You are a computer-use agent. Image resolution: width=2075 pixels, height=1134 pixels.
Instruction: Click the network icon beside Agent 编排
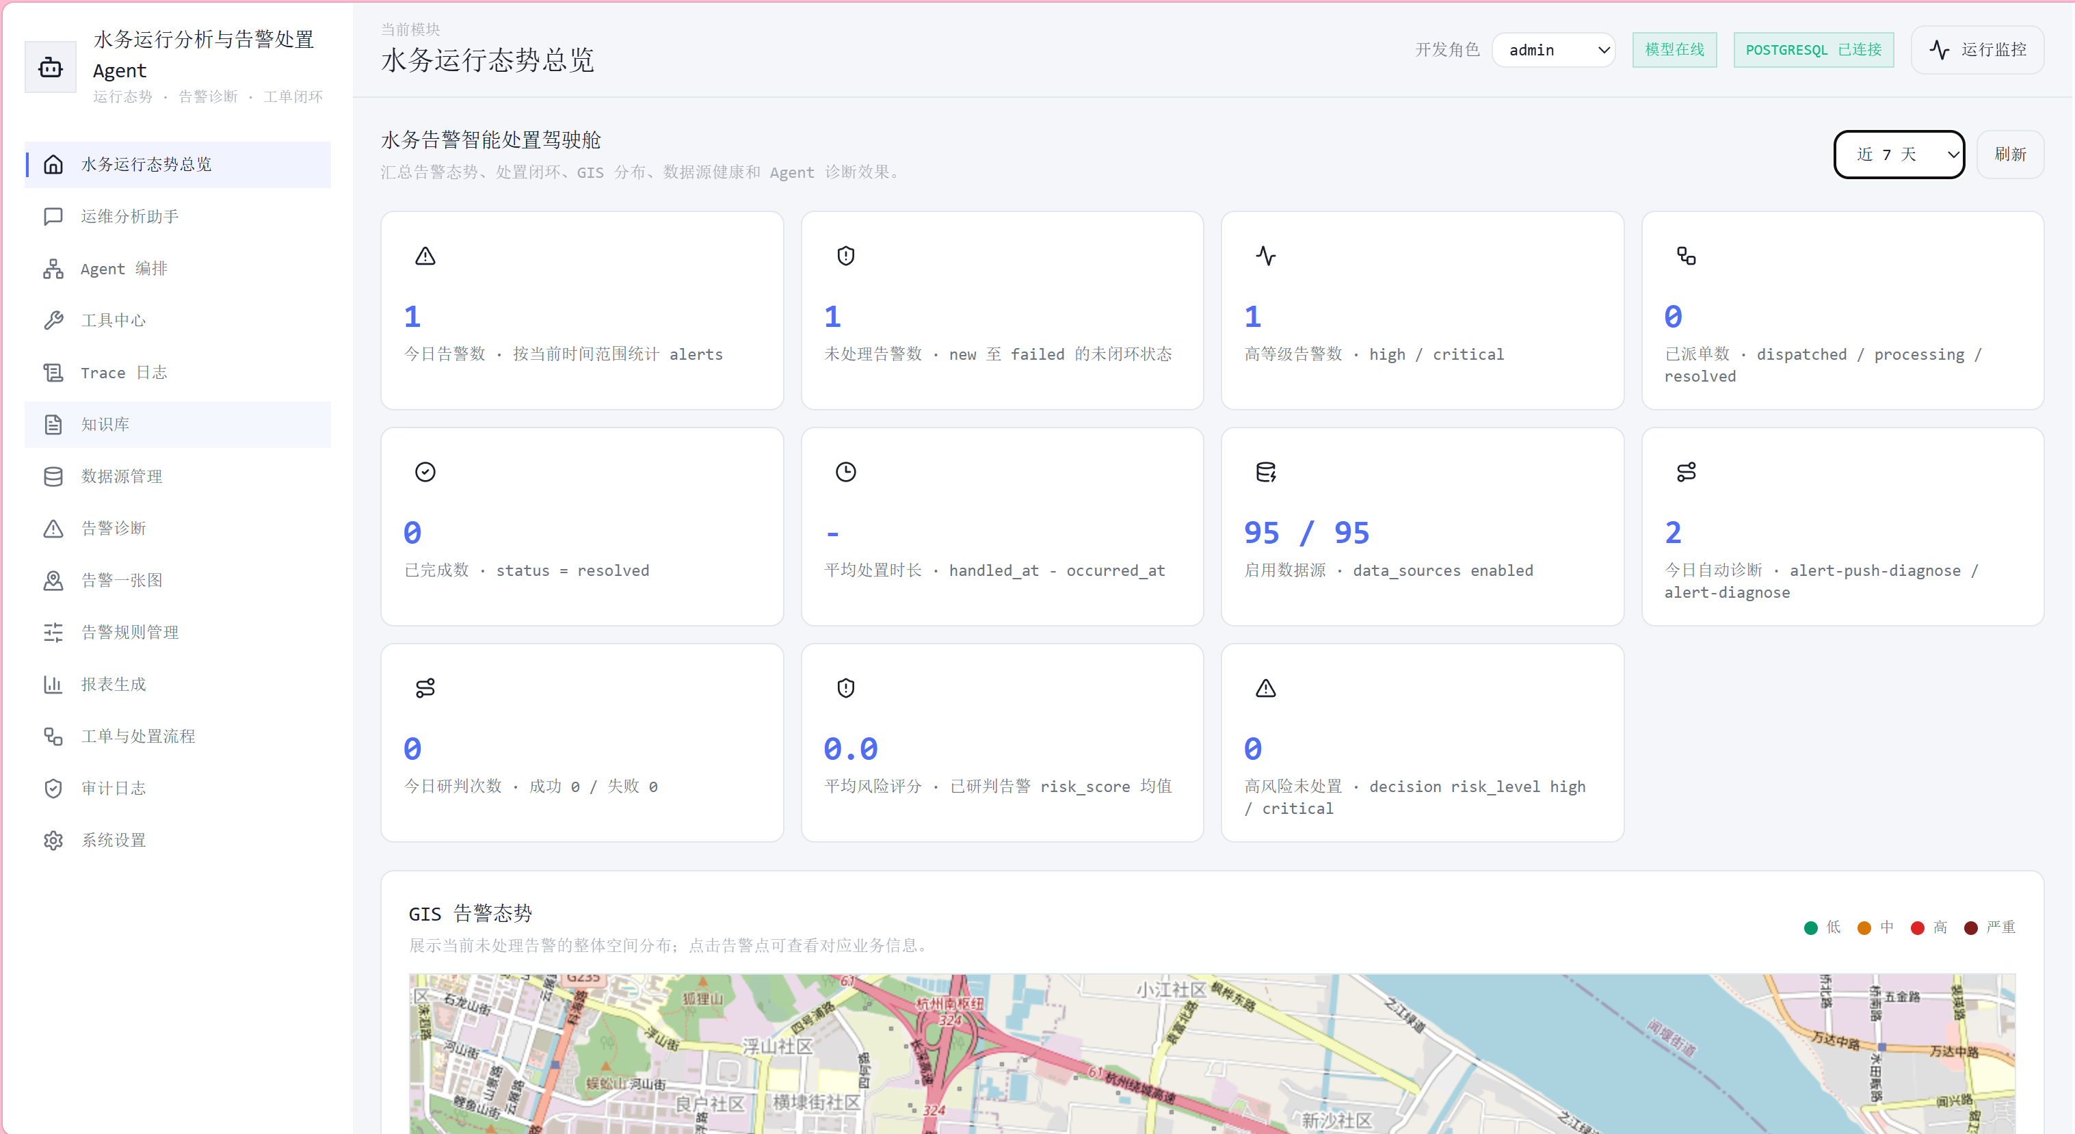point(53,269)
